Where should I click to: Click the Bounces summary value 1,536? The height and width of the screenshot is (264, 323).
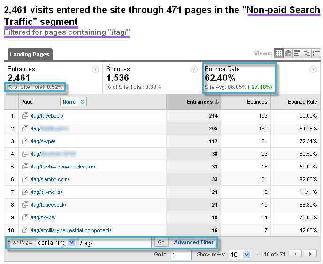(117, 78)
